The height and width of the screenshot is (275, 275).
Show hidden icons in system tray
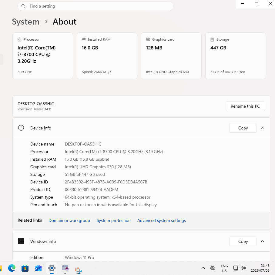click(x=203, y=268)
